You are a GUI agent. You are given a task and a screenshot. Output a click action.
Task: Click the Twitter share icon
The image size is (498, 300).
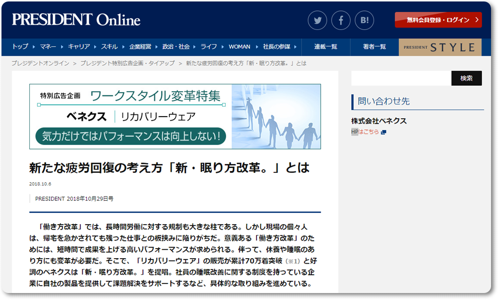(x=317, y=20)
